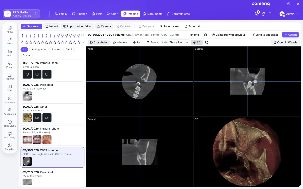
Task: Click the PPO, Patty patient card
Action: pyautogui.click(x=21, y=14)
